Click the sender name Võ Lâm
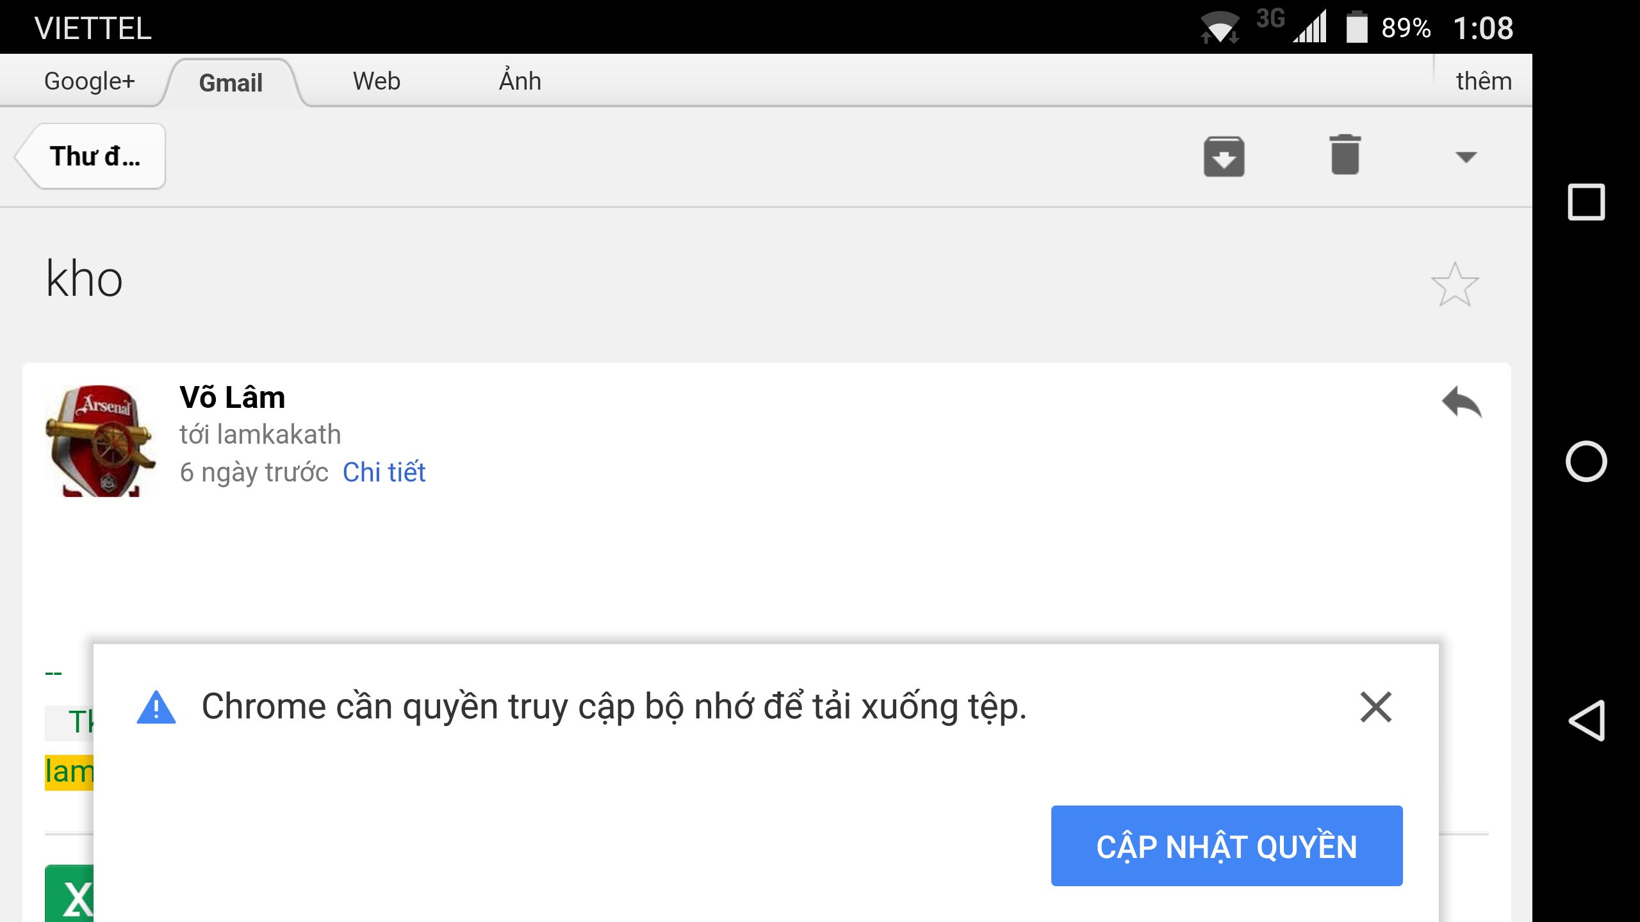1640x922 pixels. click(232, 397)
